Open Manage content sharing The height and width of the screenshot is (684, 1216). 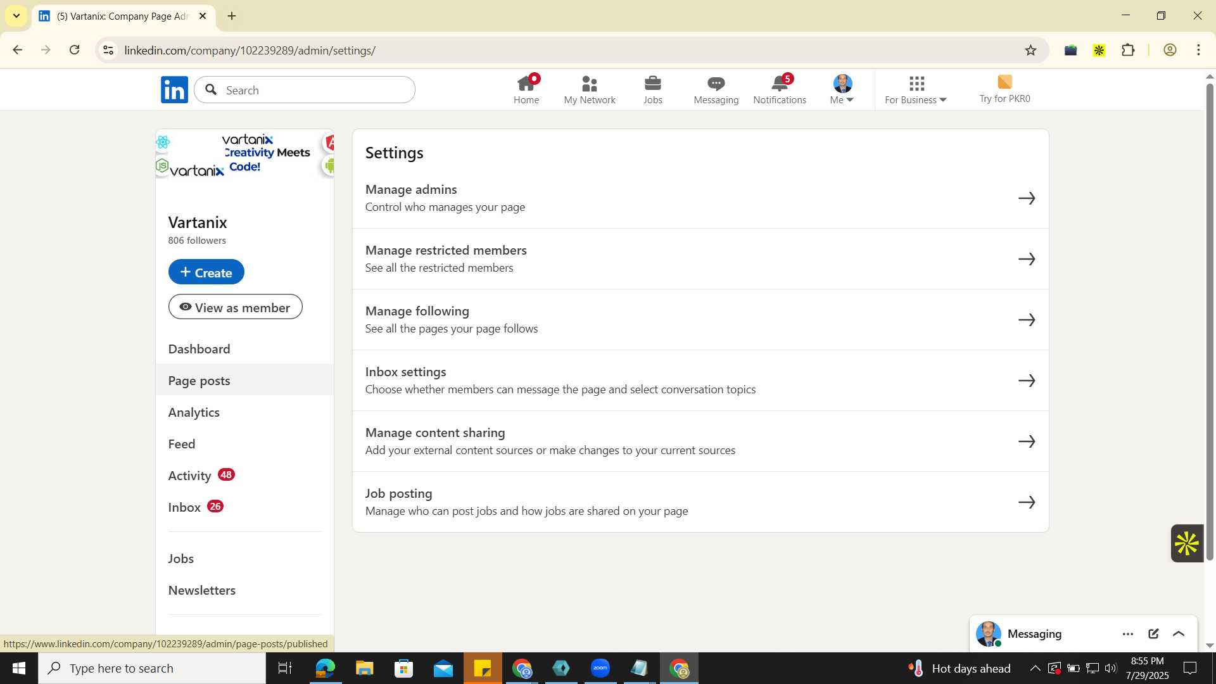point(700,441)
